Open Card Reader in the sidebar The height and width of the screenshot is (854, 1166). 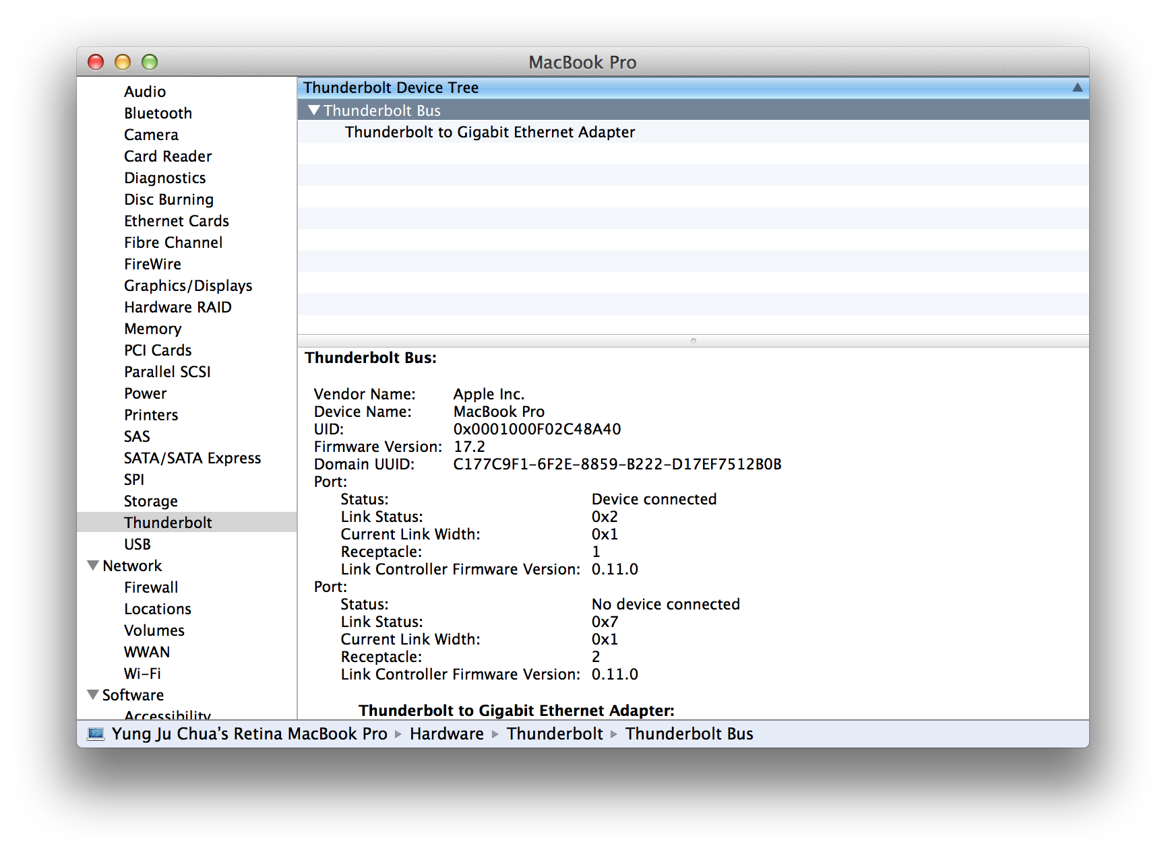tap(168, 156)
